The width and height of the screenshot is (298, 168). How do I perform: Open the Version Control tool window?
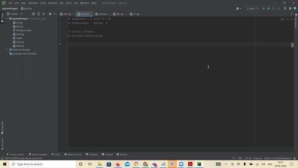click(x=15, y=154)
